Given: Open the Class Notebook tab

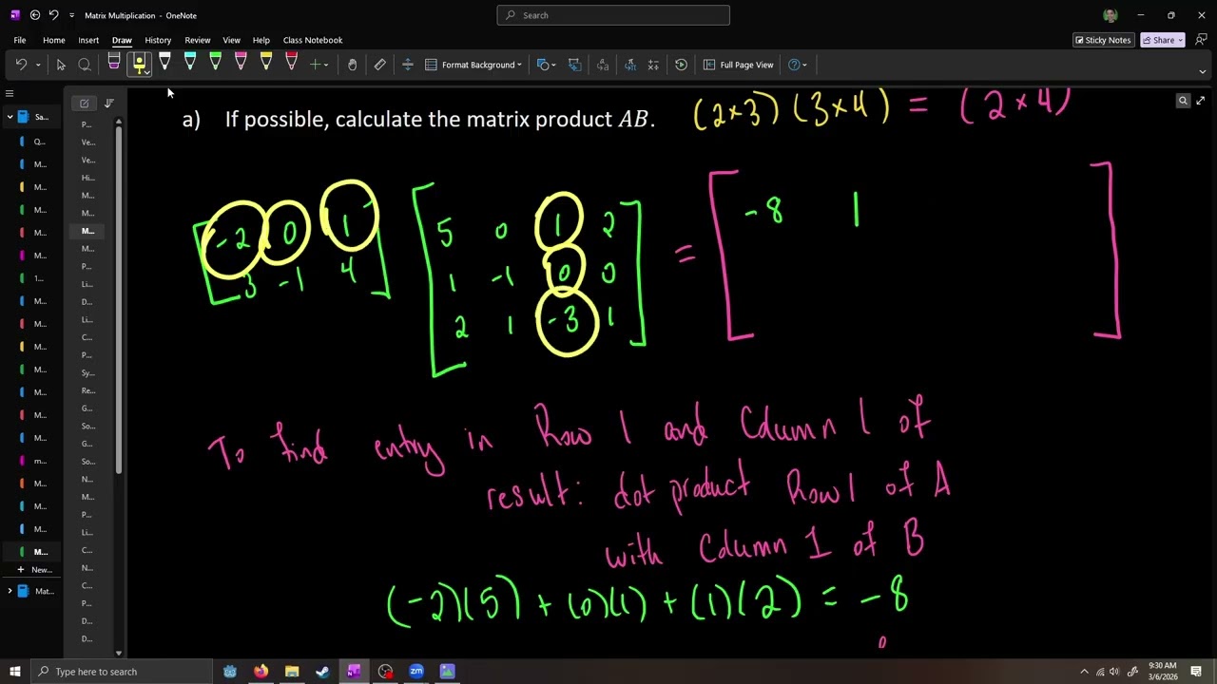Looking at the screenshot, I should click(313, 40).
